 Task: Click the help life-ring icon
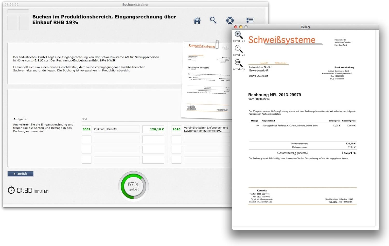(230, 20)
